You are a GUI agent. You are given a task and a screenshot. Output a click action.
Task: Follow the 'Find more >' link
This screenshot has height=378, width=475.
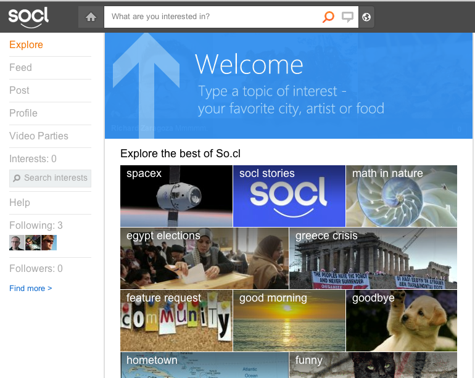(31, 288)
